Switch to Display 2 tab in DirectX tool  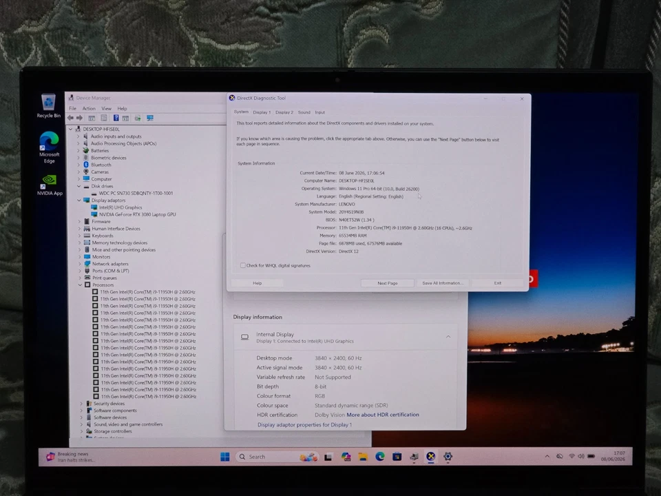[284, 112]
